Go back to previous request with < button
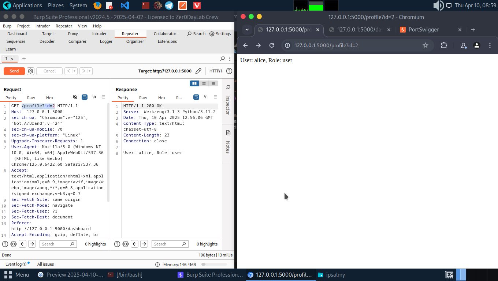Screen dimensions: 498x281 tap(68, 71)
